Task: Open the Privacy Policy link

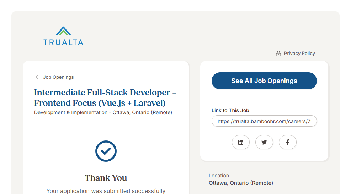Action: (x=299, y=54)
